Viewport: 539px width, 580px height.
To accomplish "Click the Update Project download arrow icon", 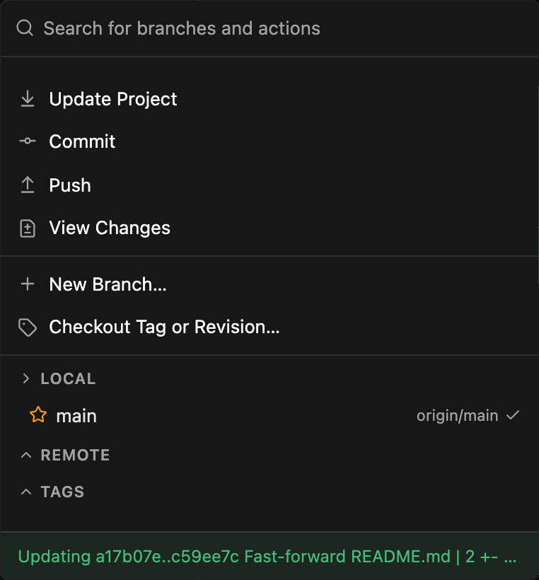I will [28, 99].
